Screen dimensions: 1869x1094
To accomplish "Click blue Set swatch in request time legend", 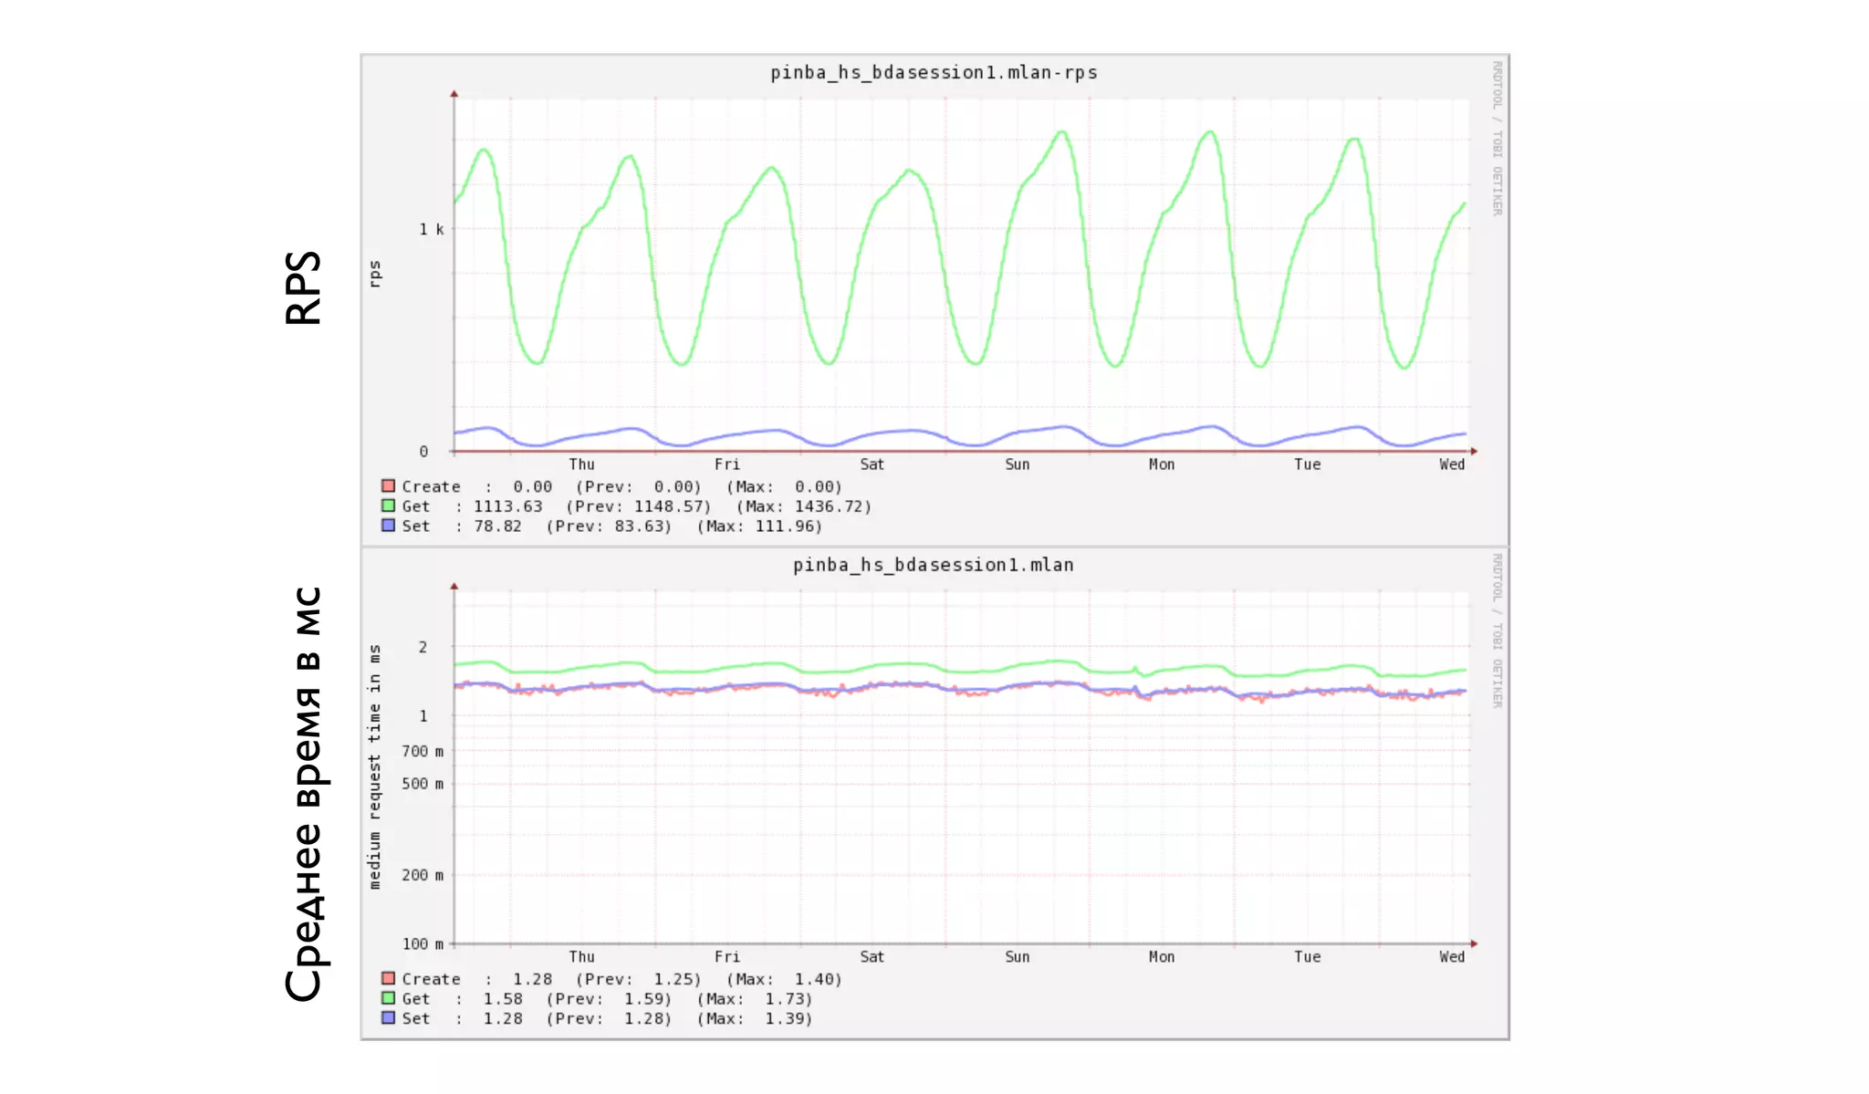I will 388,1017.
